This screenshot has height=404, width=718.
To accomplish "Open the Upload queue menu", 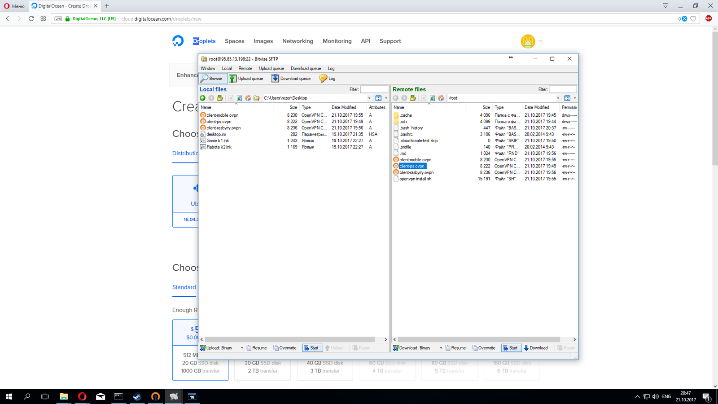I will click(x=271, y=69).
